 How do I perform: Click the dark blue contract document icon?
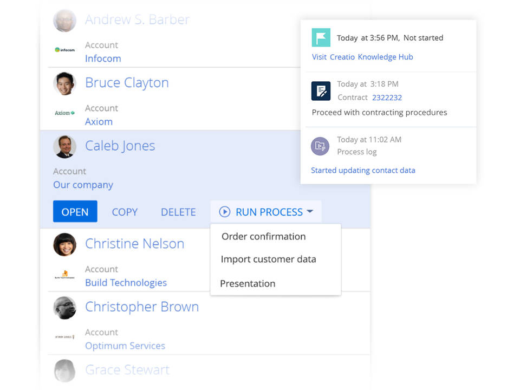pyautogui.click(x=321, y=91)
